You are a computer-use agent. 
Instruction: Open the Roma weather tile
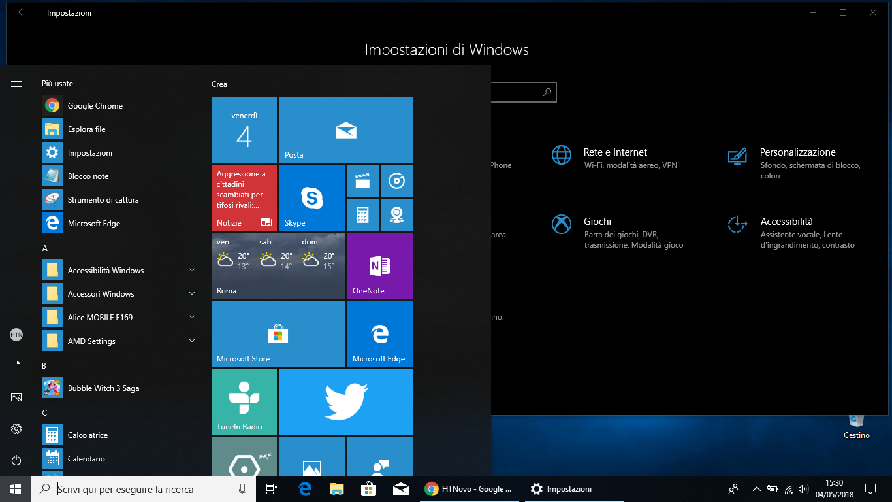278,266
